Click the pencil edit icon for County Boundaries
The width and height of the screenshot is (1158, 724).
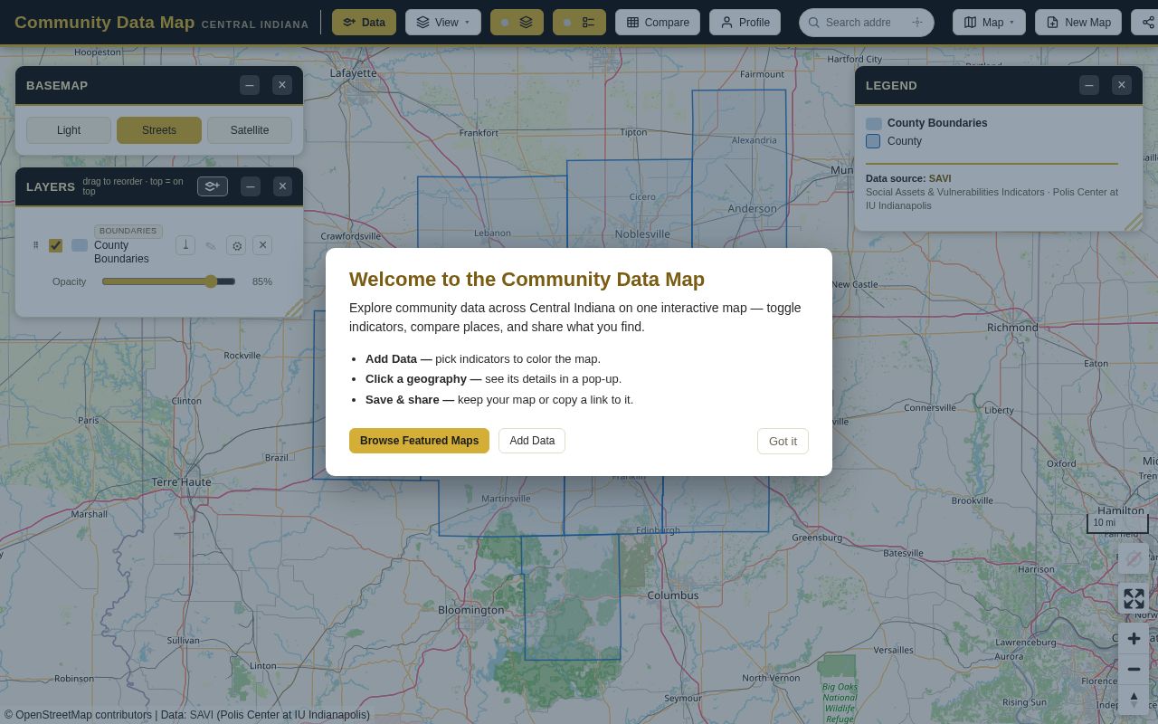point(211,245)
